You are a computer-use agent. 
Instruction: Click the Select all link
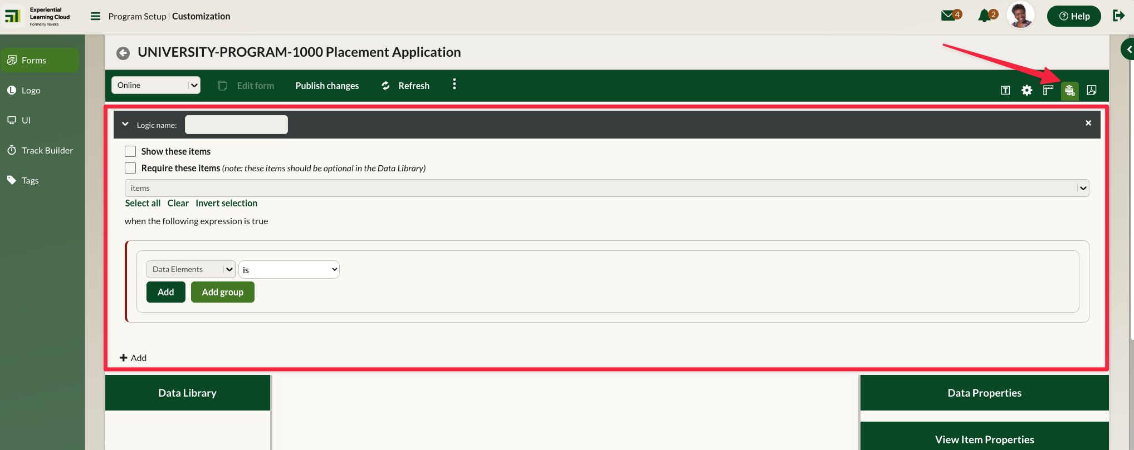coord(143,203)
